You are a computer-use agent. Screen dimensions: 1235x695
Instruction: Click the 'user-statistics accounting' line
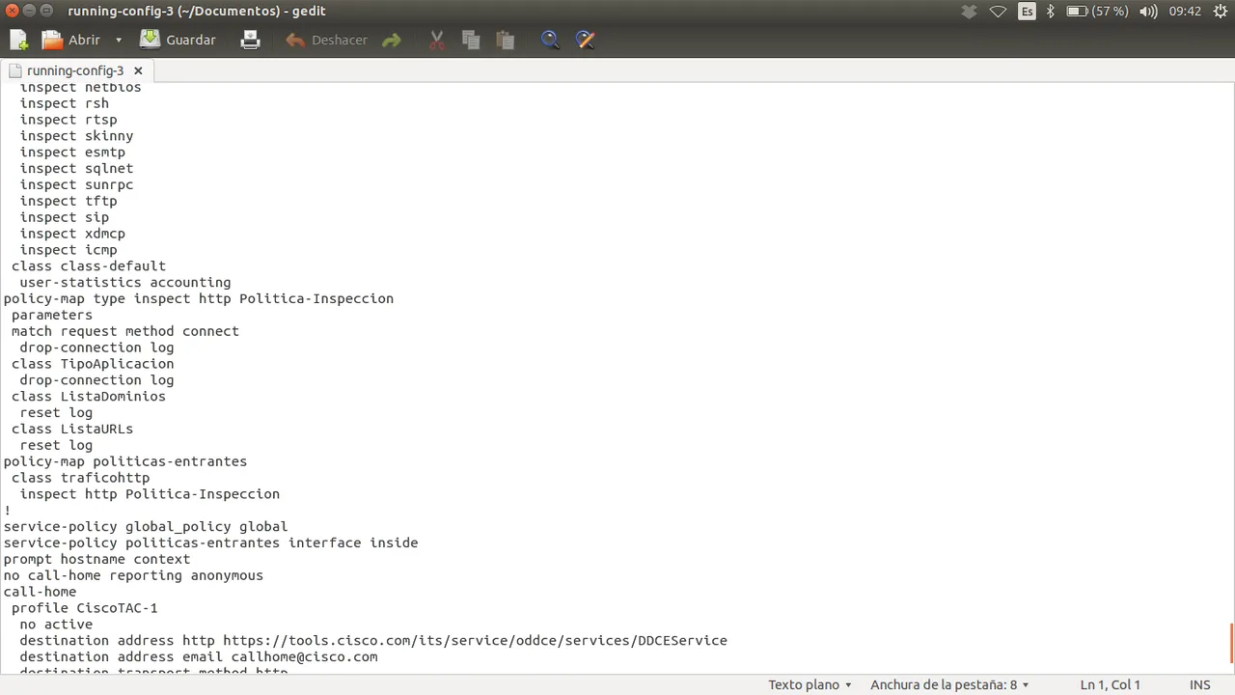[125, 283]
